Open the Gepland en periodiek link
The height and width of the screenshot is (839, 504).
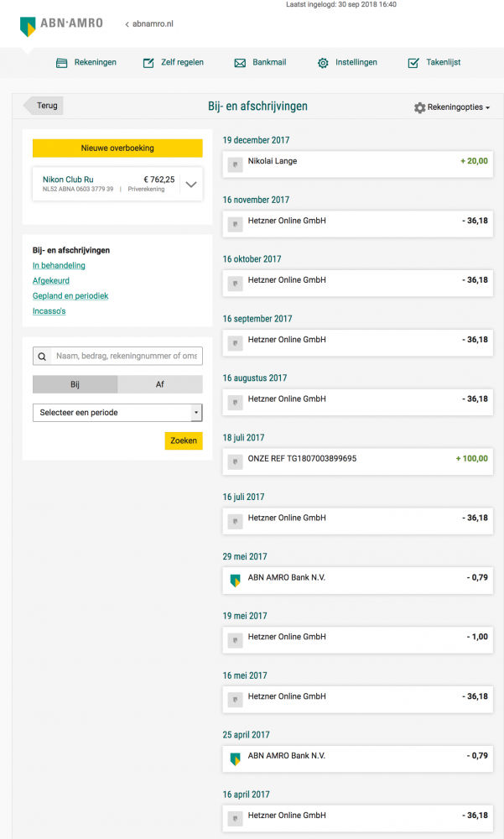pyautogui.click(x=70, y=296)
